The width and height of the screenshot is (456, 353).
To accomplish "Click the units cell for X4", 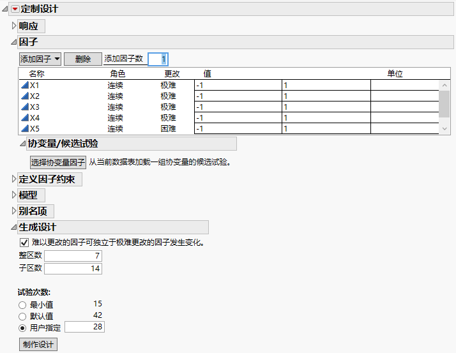I will tap(405, 117).
